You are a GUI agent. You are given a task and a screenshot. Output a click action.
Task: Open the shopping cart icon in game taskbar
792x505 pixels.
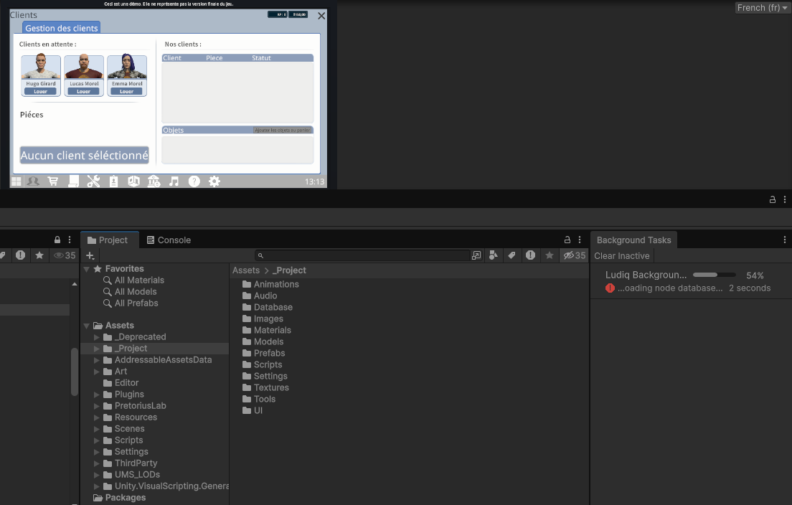53,181
